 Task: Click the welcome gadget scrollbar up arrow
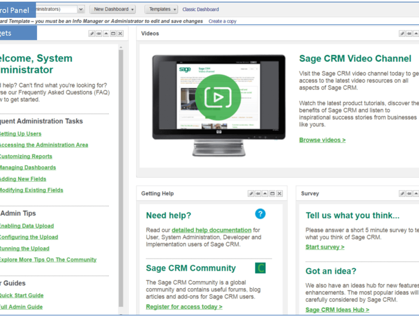click(121, 47)
